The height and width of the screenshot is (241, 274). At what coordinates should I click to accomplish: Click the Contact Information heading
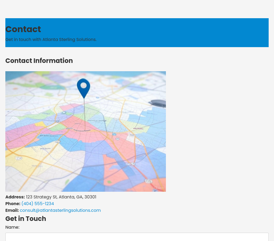click(39, 61)
